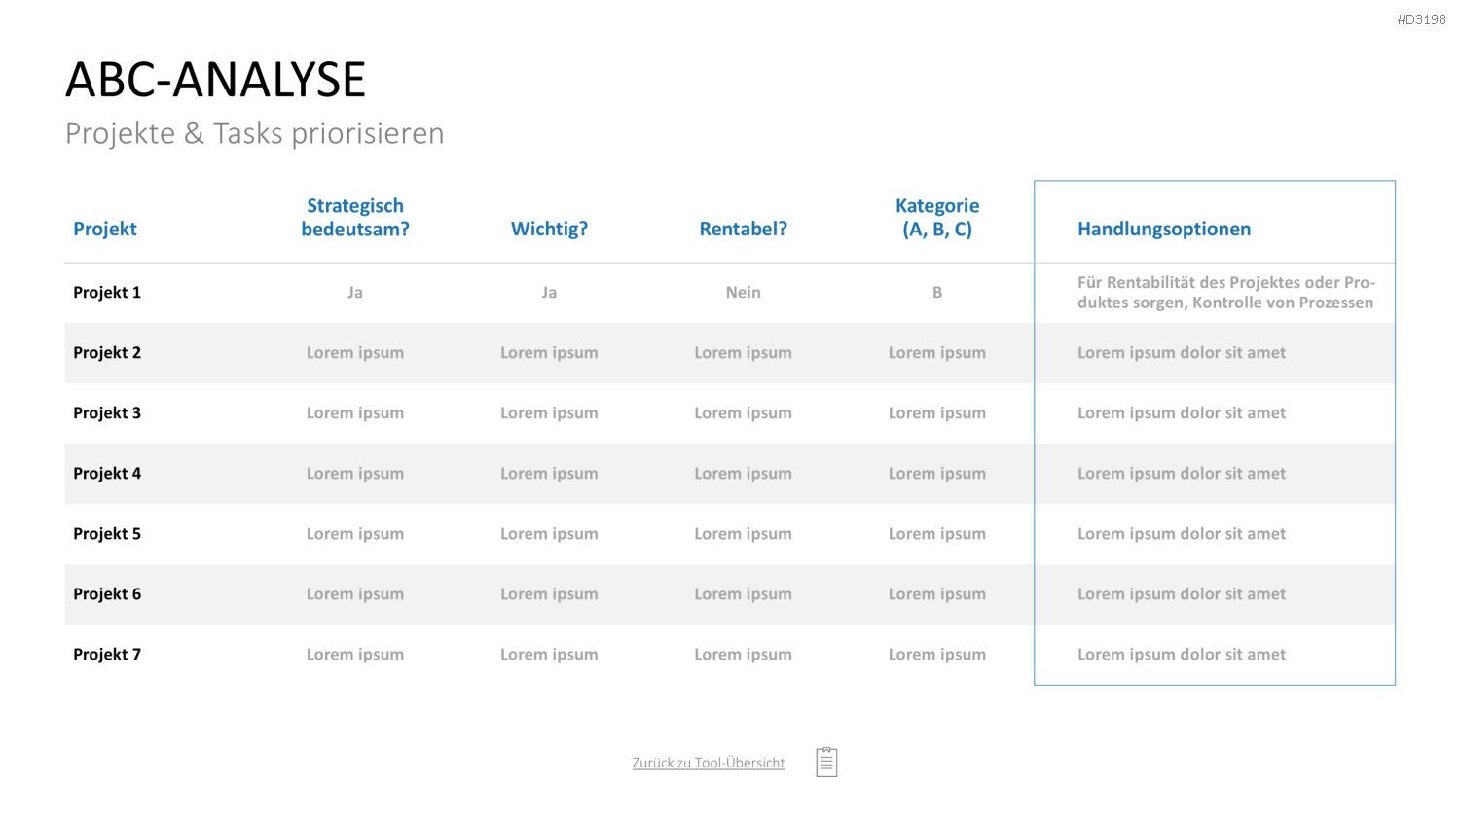The image size is (1460, 821).
Task: Select the 'Projekt 6' row label
Action: [x=107, y=593]
